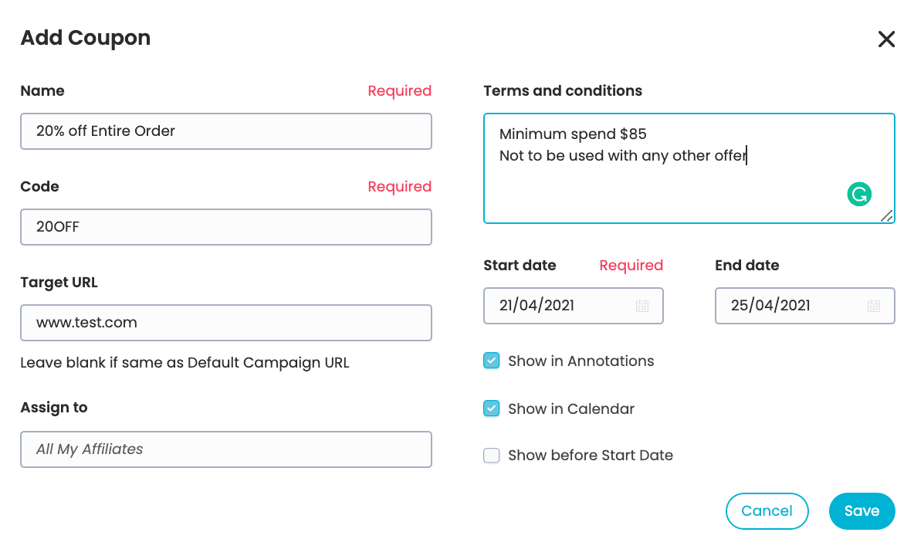Untick Show in Calendar checkbox
Viewport: 914px width, 556px height.
492,409
